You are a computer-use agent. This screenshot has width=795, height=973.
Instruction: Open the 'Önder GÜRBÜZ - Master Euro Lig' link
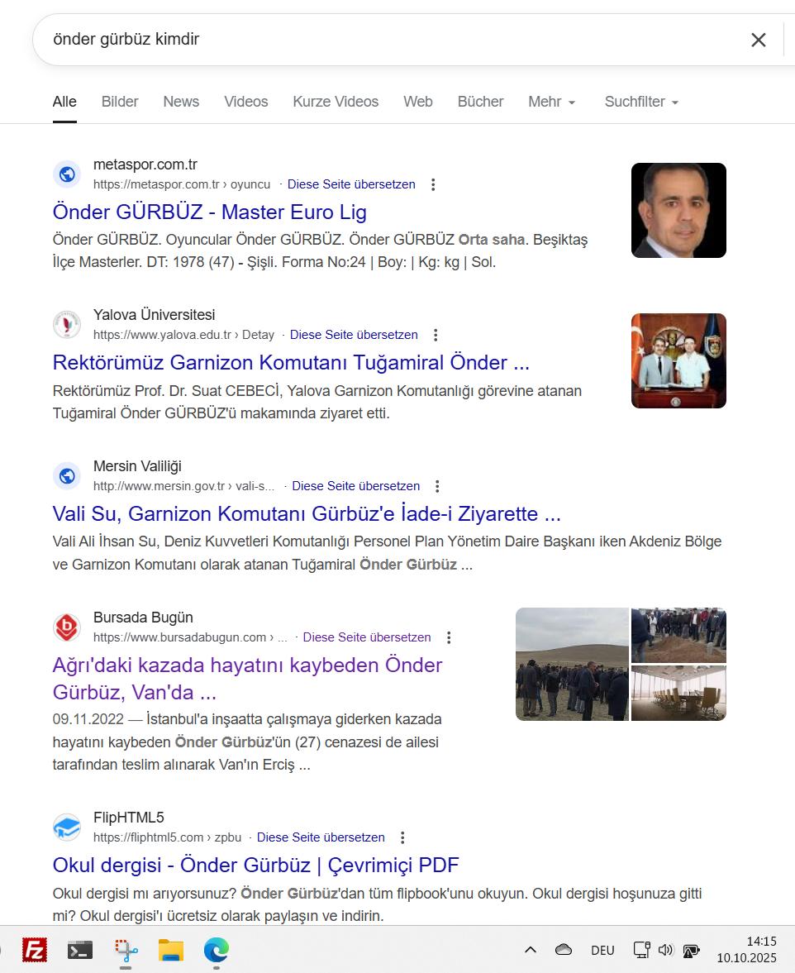[210, 212]
